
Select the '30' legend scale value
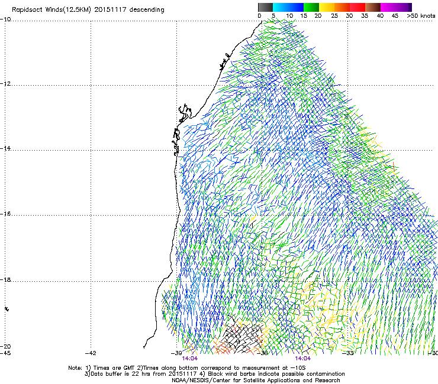349,16
